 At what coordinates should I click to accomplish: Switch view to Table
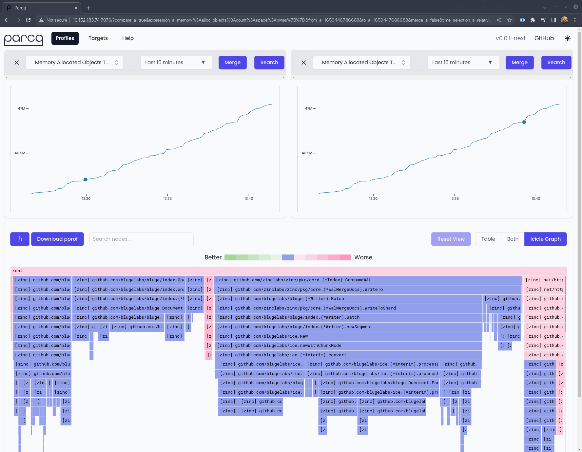click(x=488, y=239)
